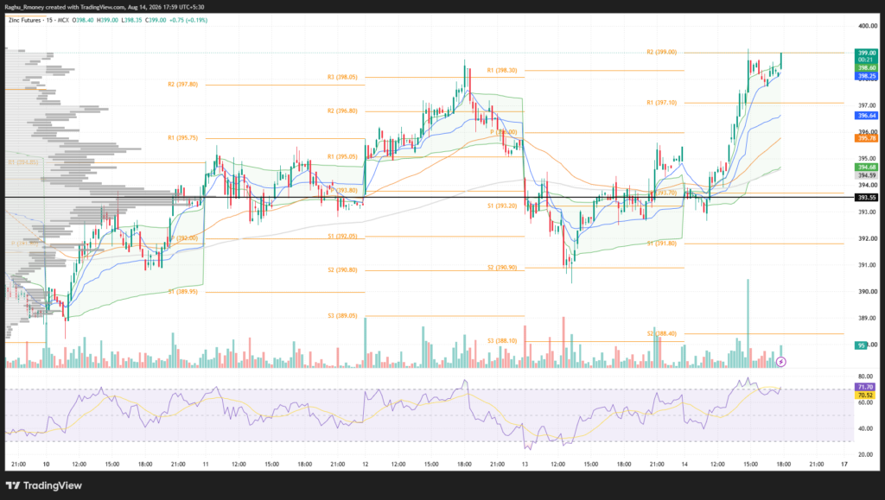The image size is (885, 500).
Task: Click the black 393.55 horizontal line tag
Action: point(866,197)
